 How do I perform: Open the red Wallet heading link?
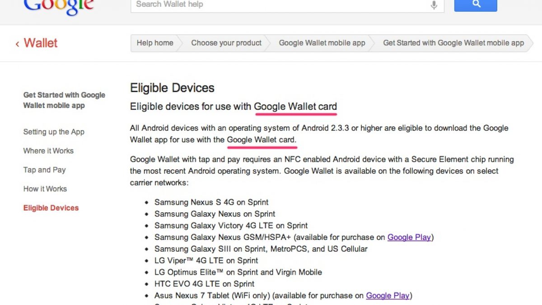pos(41,43)
